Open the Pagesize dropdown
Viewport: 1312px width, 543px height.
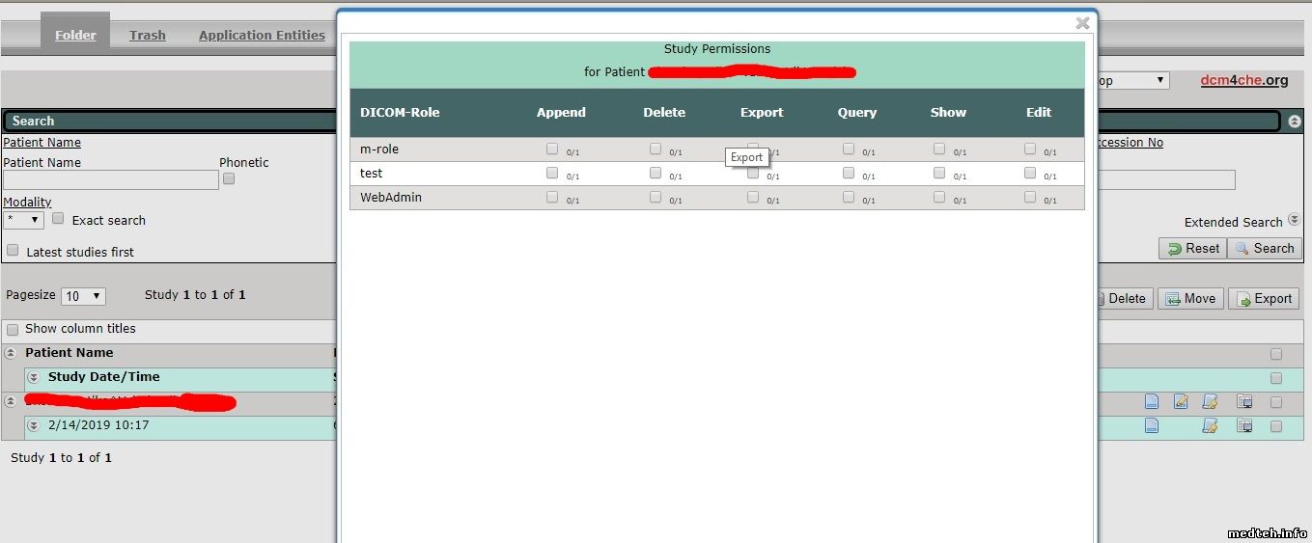point(83,296)
